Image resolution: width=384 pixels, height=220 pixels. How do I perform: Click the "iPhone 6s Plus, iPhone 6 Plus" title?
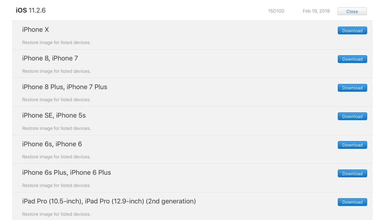[67, 173]
